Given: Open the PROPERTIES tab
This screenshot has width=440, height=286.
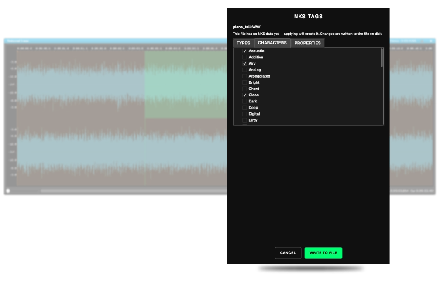Looking at the screenshot, I should coord(307,43).
